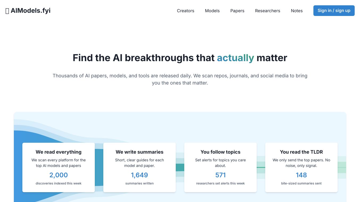The height and width of the screenshot is (202, 360).
Task: Open the Notes nav link
Action: pyautogui.click(x=297, y=11)
